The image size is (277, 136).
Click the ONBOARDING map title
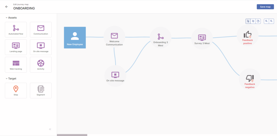(x=24, y=8)
